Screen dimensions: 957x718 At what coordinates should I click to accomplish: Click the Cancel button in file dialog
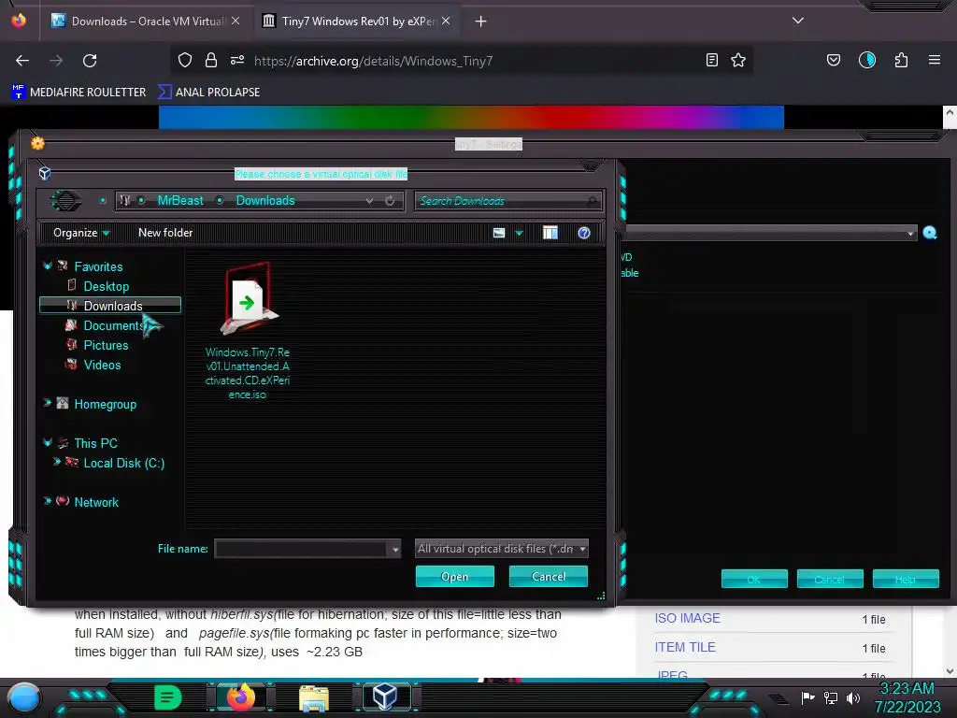click(548, 576)
